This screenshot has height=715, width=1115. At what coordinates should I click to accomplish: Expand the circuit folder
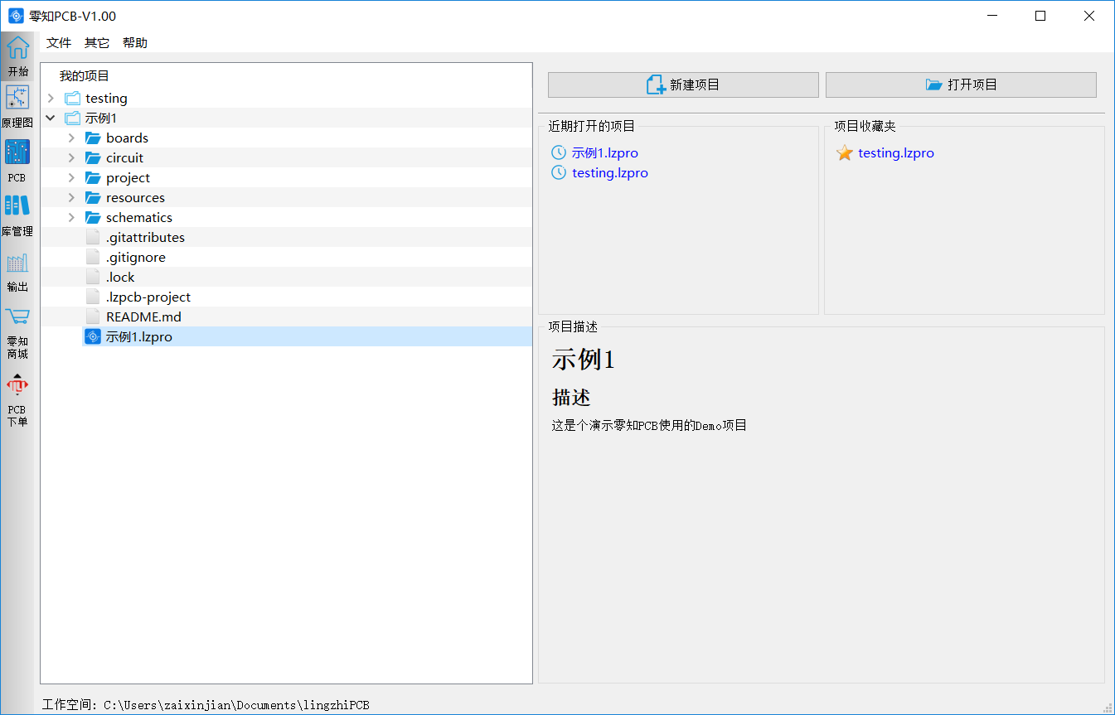[x=71, y=157]
